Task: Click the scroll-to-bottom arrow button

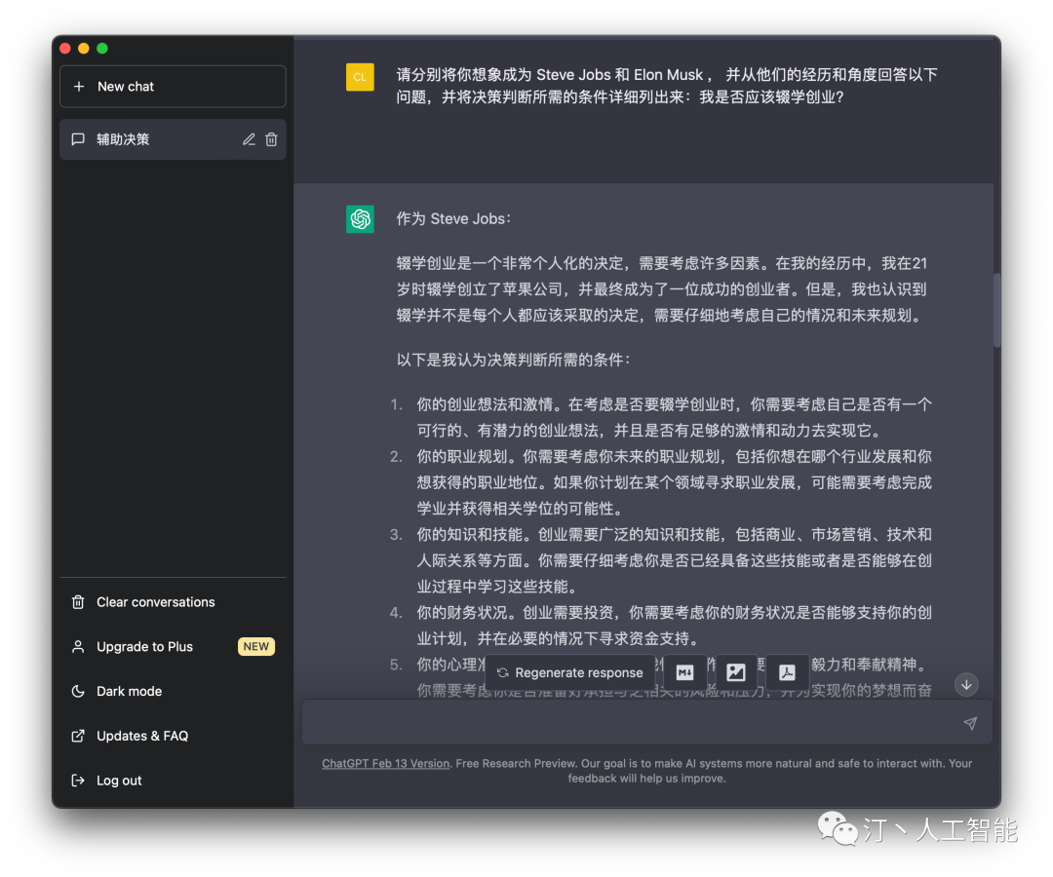Action: tap(966, 684)
